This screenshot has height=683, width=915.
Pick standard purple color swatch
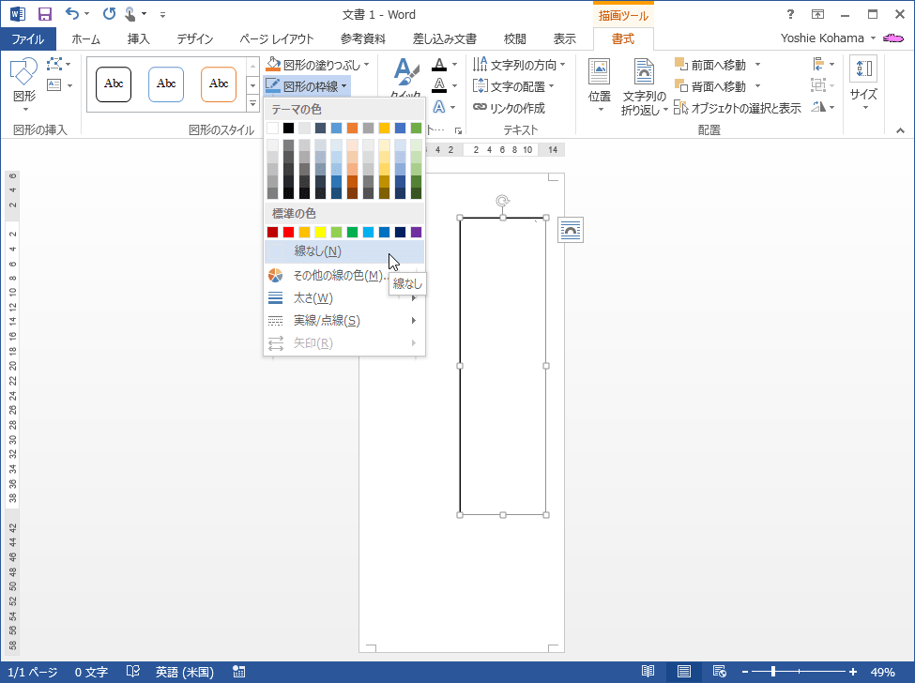(x=416, y=232)
